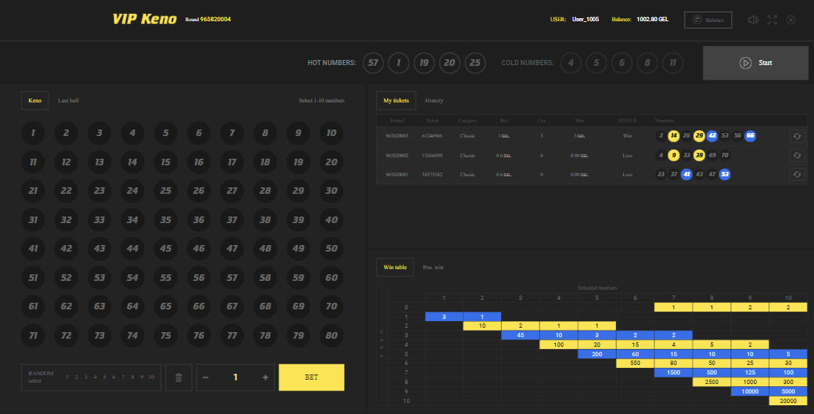Select number 25 on the keno board
Screen dimensions: 814x414
166,191
